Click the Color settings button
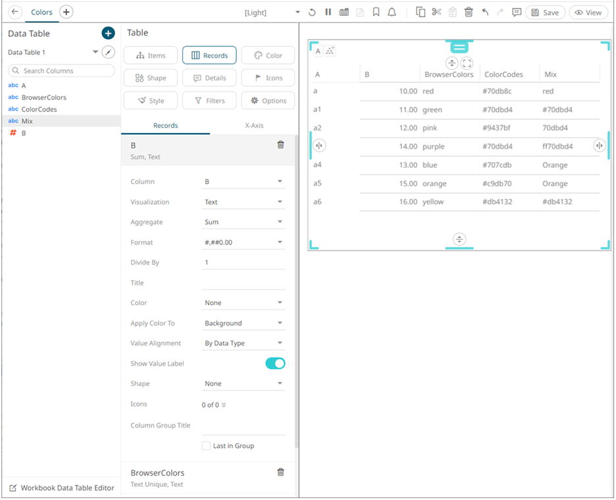616x500 pixels. click(268, 56)
